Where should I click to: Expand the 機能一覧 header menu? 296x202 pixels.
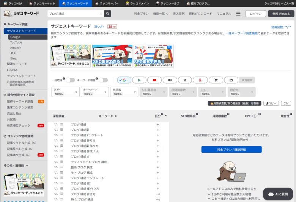point(161,14)
